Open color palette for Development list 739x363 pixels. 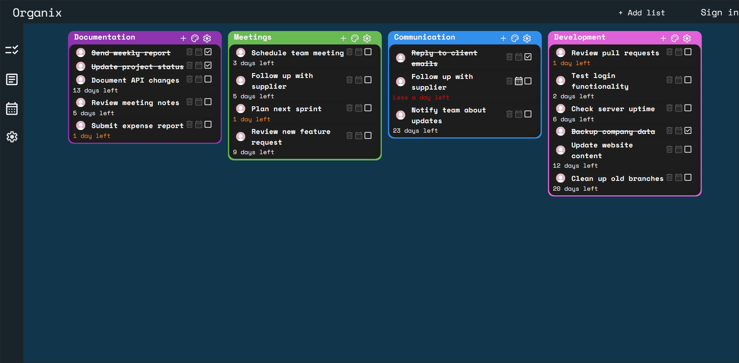pyautogui.click(x=675, y=38)
